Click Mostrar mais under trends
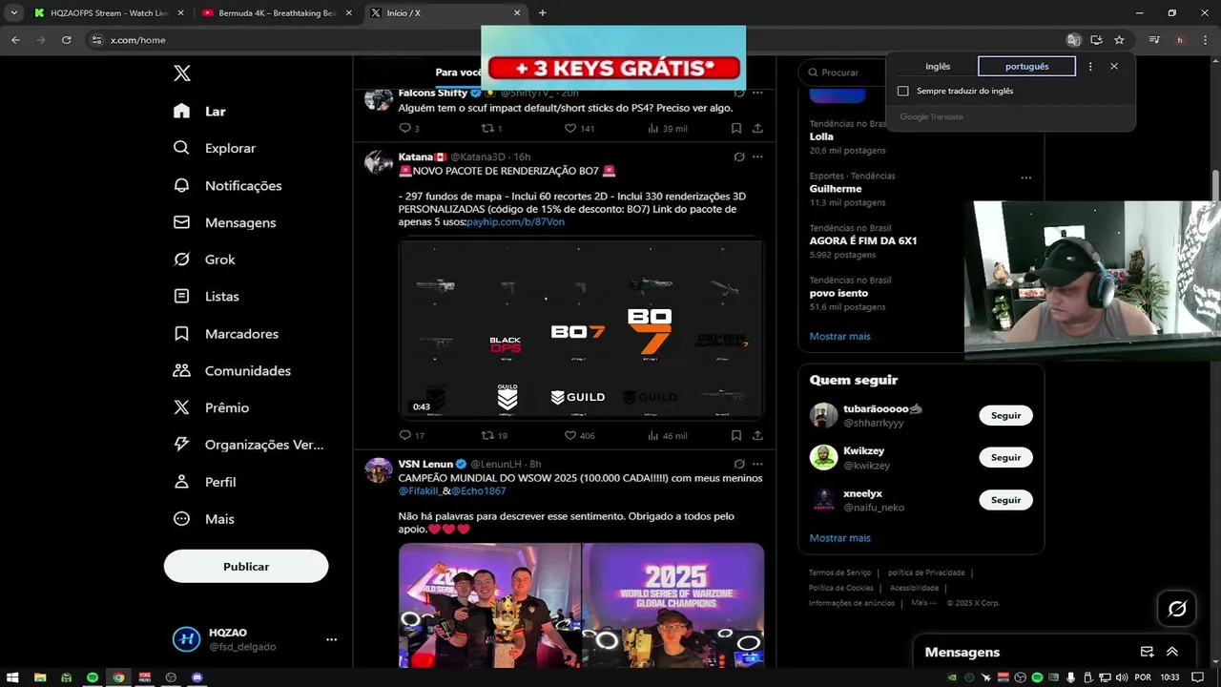1221x687 pixels. coord(839,336)
